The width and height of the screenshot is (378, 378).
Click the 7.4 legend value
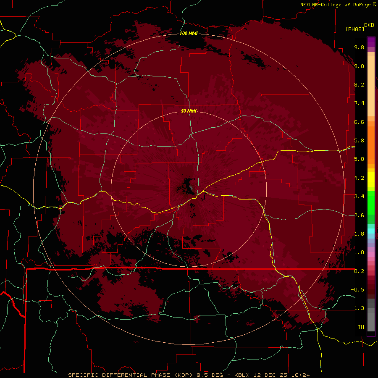tap(359, 103)
